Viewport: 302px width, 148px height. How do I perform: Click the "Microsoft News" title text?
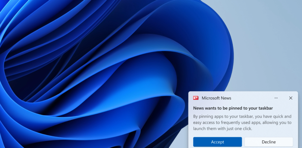pos(216,98)
